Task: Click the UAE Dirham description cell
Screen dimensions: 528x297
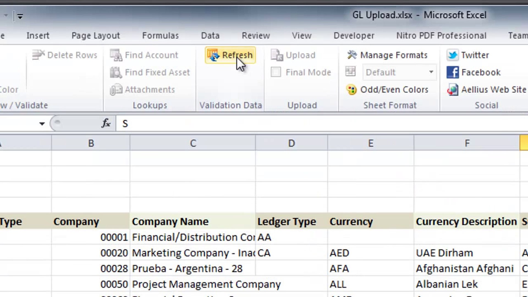Action: (x=467, y=253)
